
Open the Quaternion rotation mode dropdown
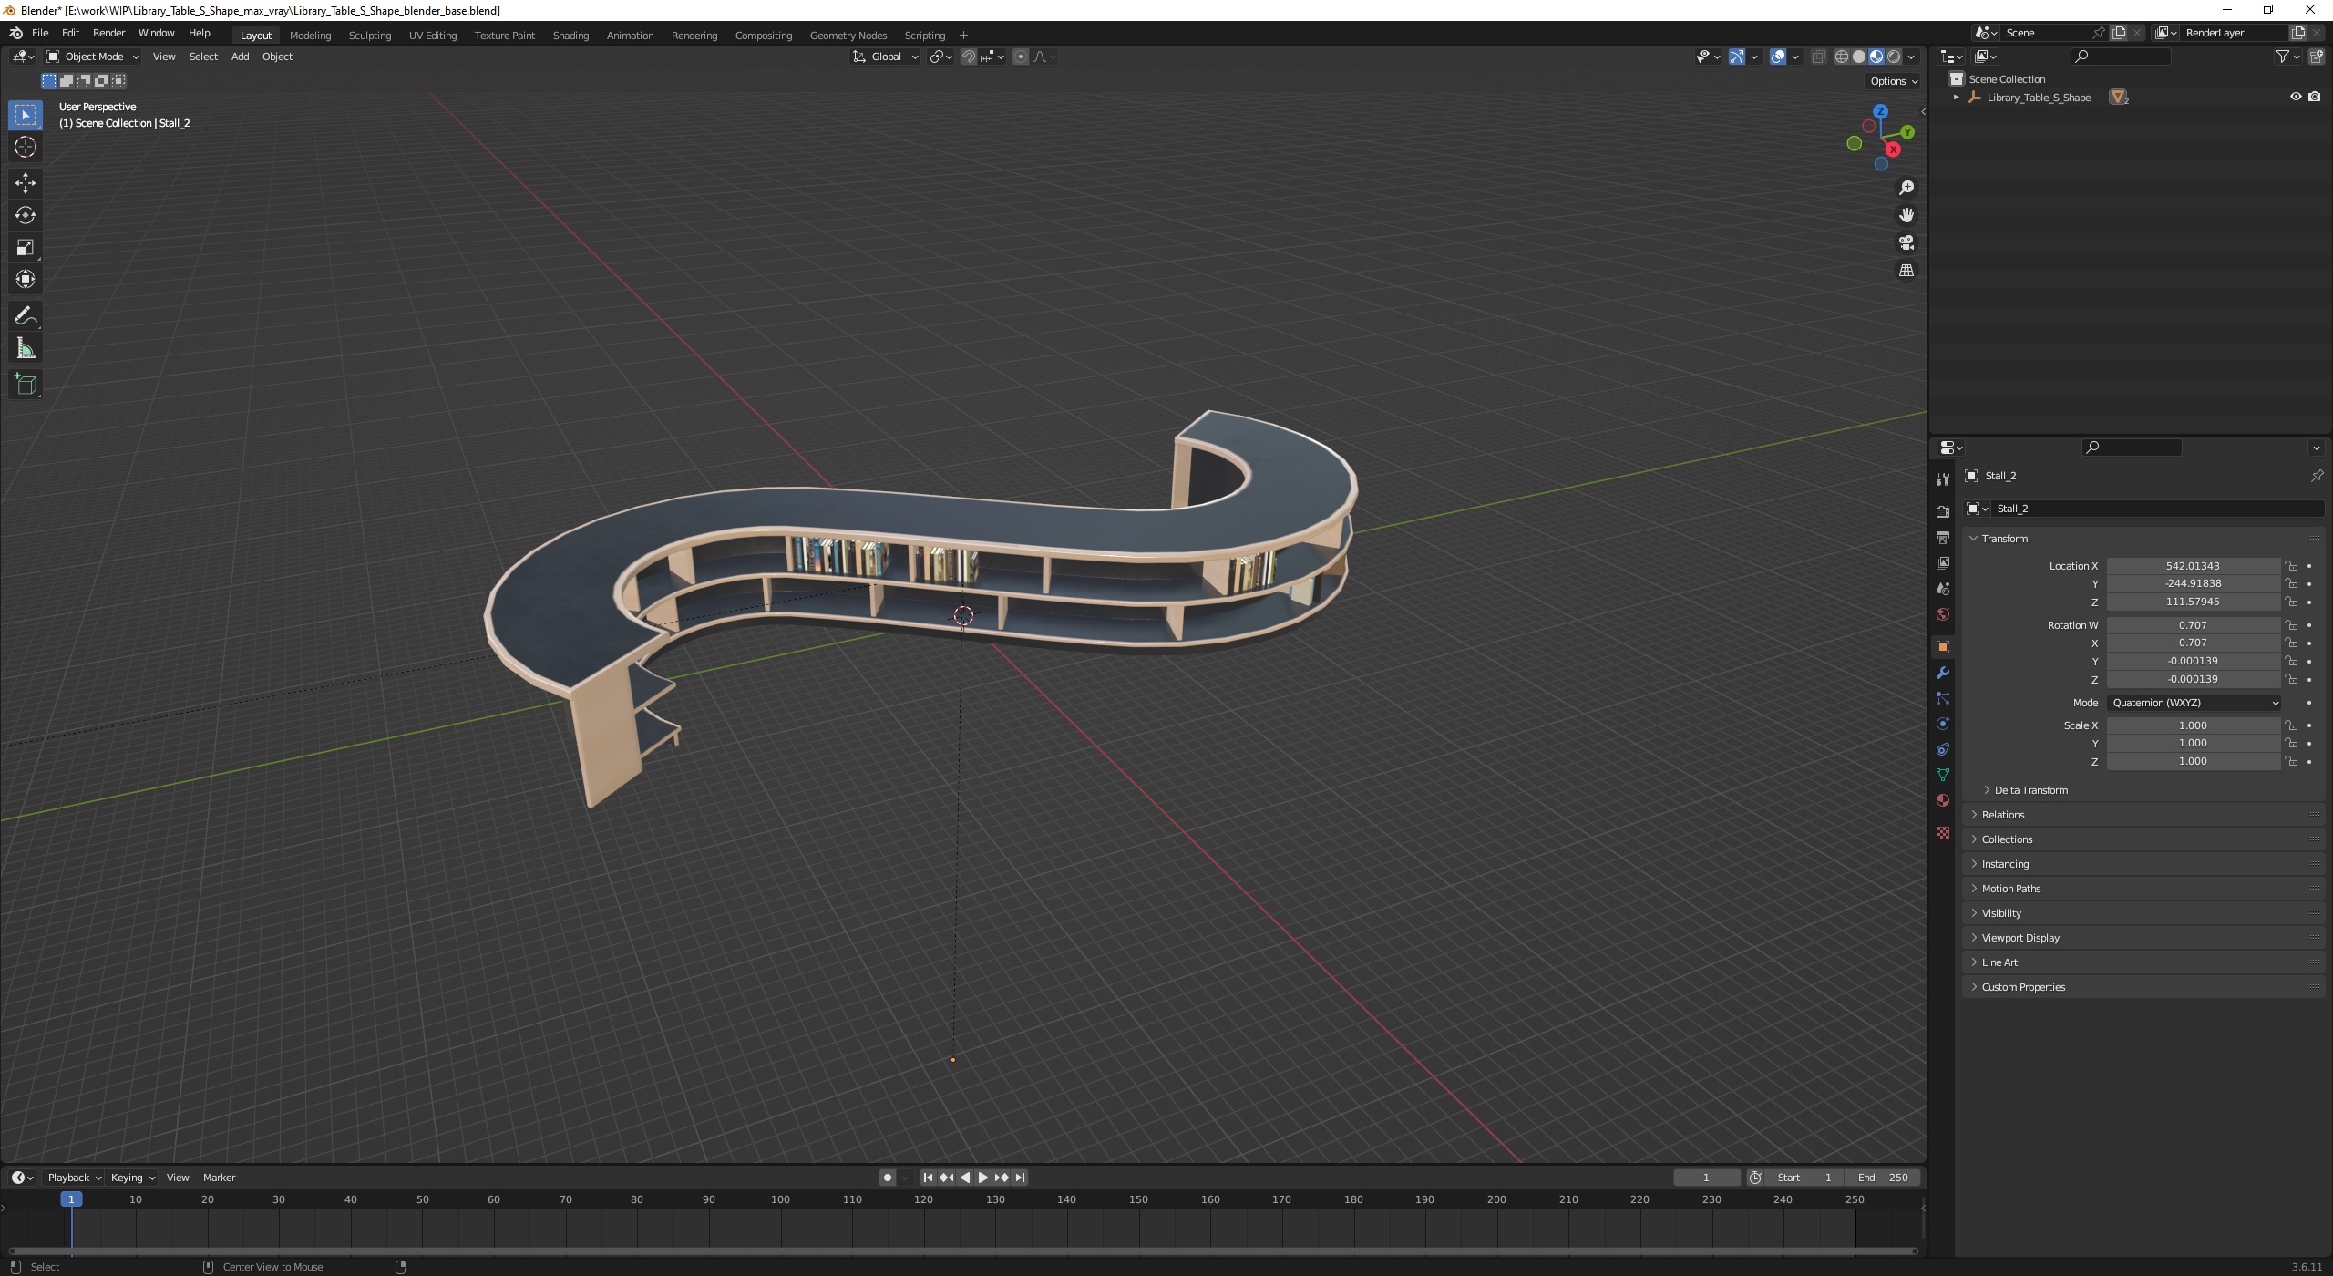tap(2194, 703)
